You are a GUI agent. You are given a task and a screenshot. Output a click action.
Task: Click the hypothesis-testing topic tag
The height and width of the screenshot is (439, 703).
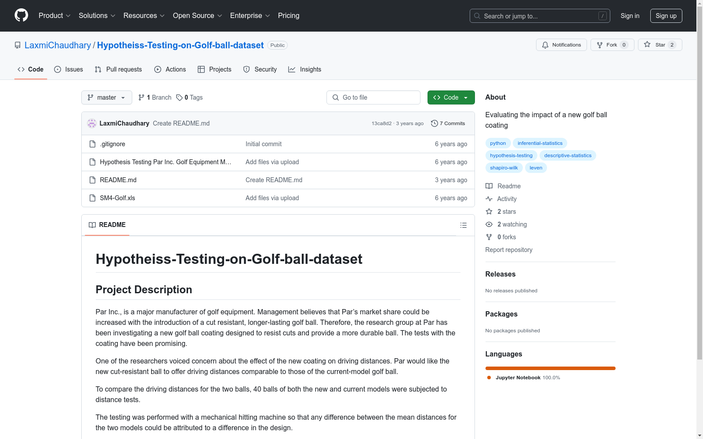point(511,155)
